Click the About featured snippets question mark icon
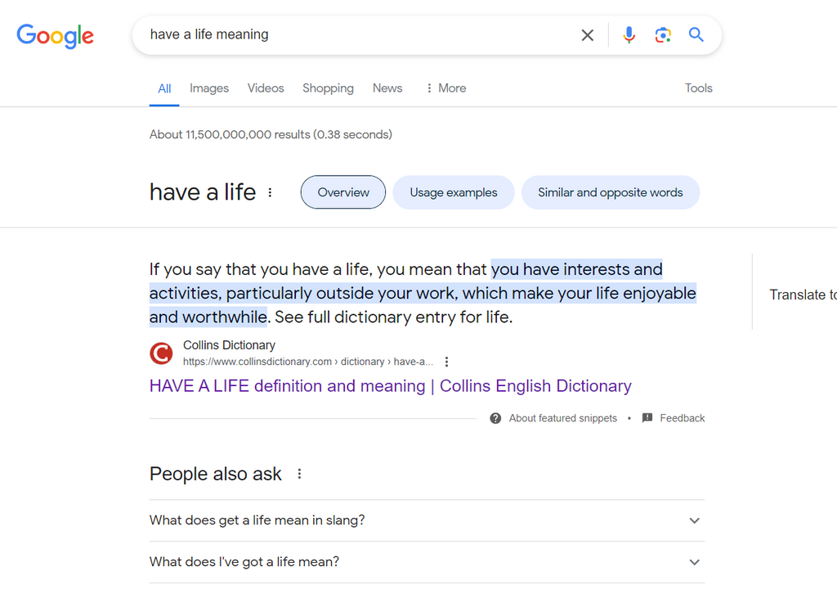This screenshot has height=589, width=837. click(495, 419)
